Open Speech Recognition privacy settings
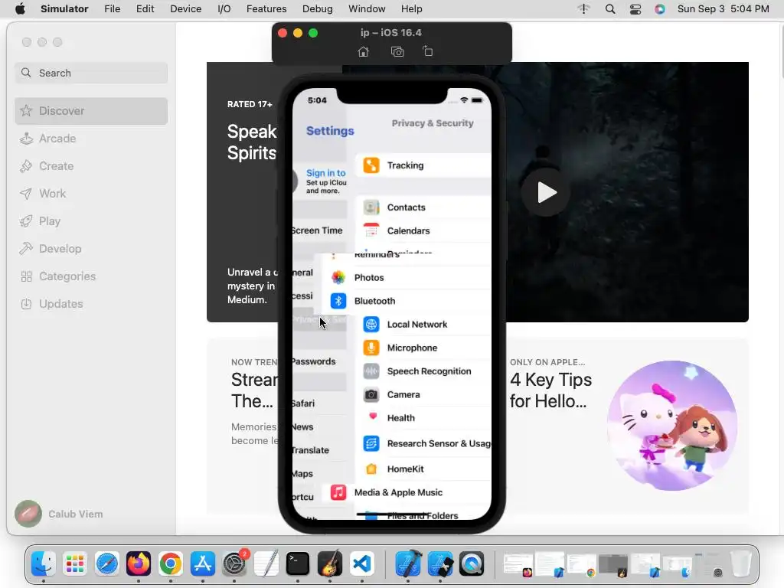 423,371
